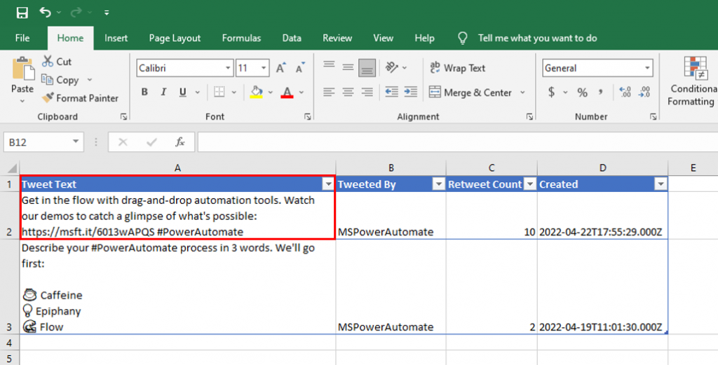Click Increase Font Size icon

(281, 68)
